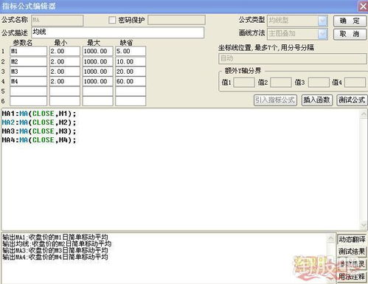Click the code line MA2:MA(CLOSE,M2);
This screenshot has width=368, height=284.
click(x=39, y=122)
